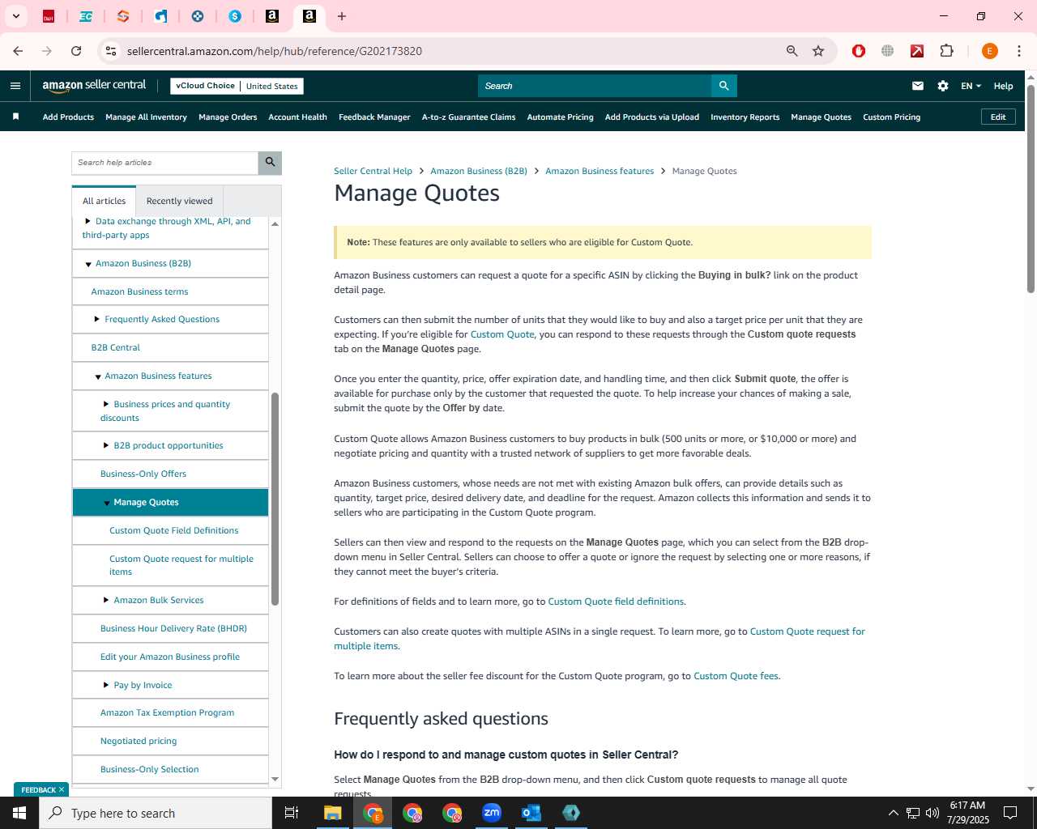Open Manage Orders in the nav bar
Image resolution: width=1037 pixels, height=829 pixels.
(228, 117)
